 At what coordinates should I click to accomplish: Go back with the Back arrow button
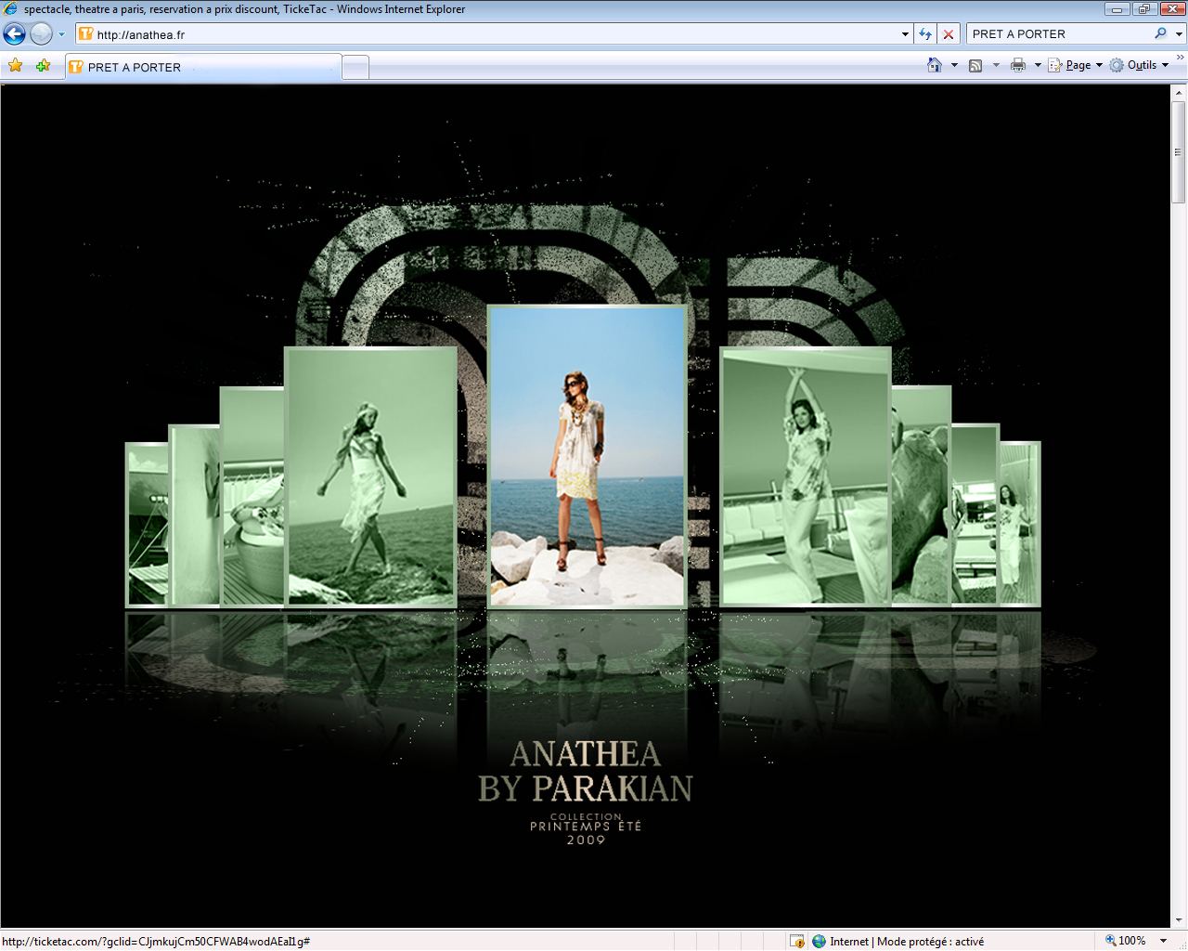[14, 34]
